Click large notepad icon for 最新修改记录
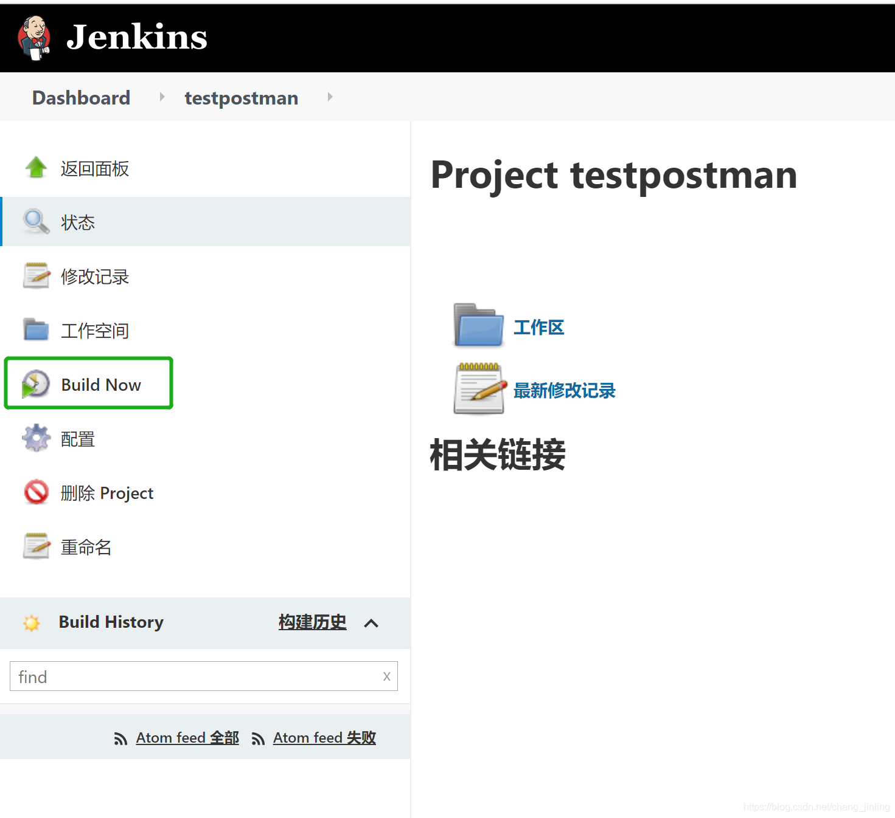 [480, 388]
